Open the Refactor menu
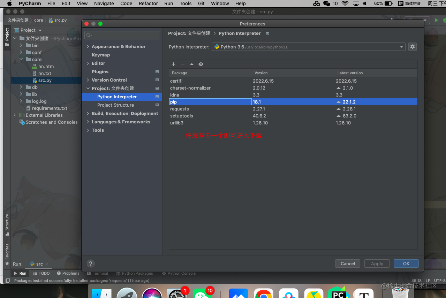Viewport: 446px width, 298px height. pos(148,3)
